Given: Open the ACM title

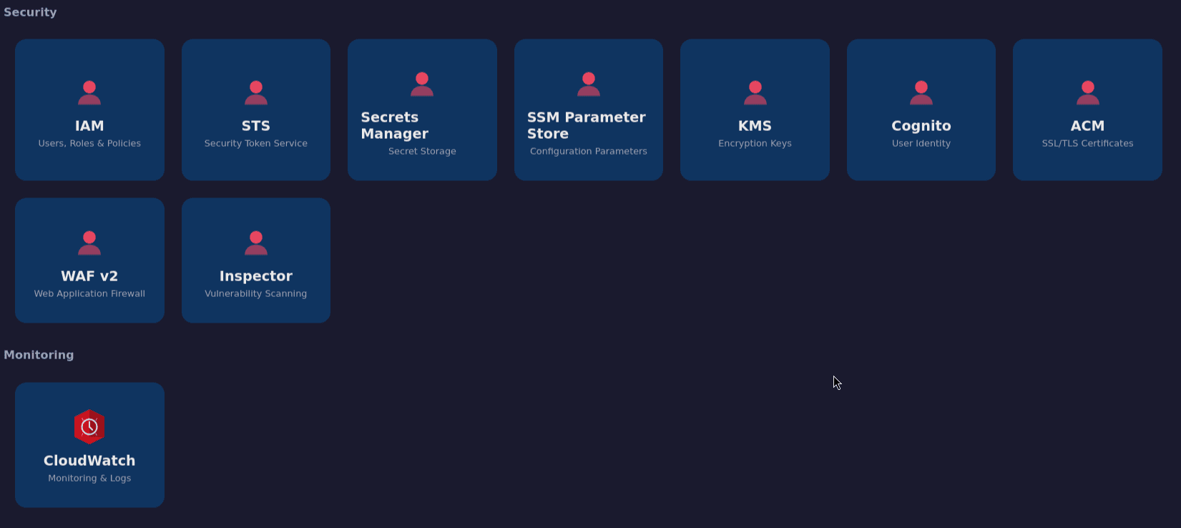Looking at the screenshot, I should tap(1087, 126).
